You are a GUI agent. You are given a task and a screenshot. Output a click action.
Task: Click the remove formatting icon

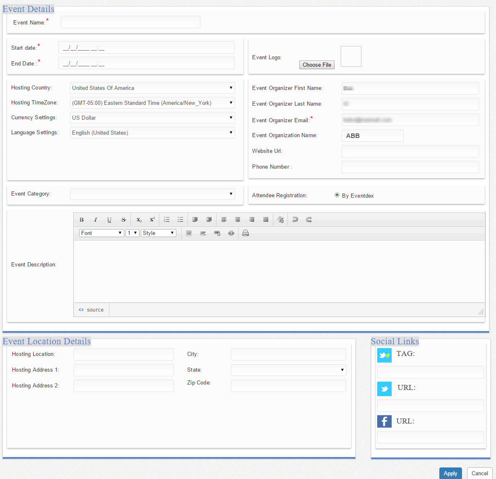(x=280, y=219)
